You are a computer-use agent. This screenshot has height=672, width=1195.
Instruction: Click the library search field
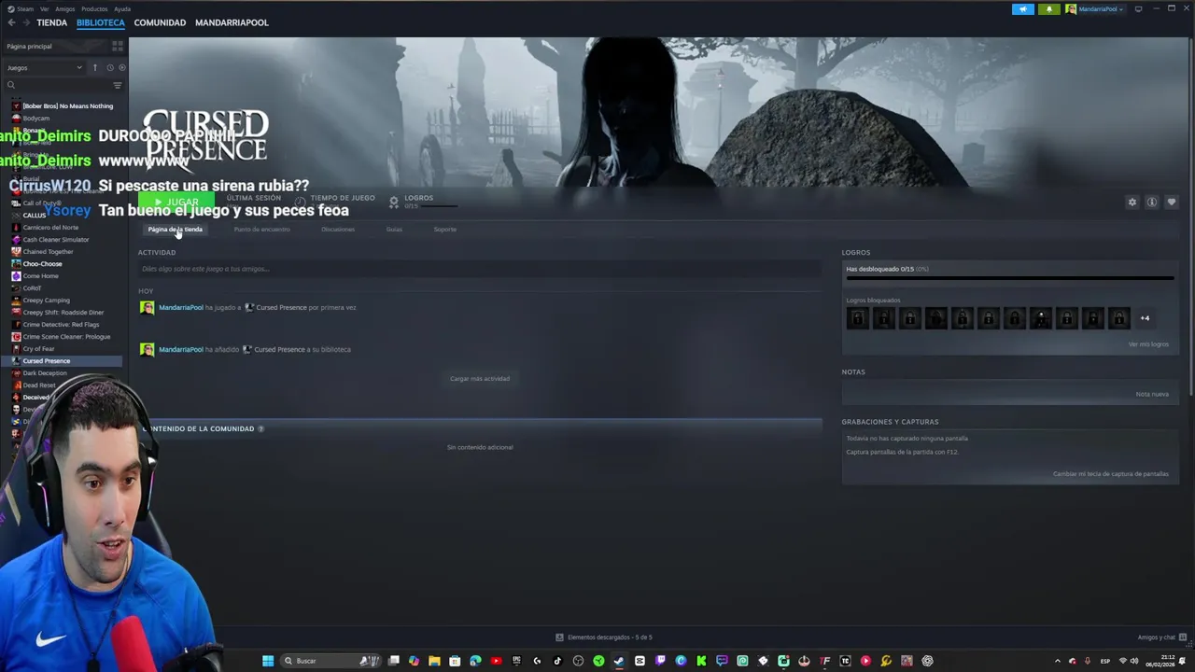(56, 85)
